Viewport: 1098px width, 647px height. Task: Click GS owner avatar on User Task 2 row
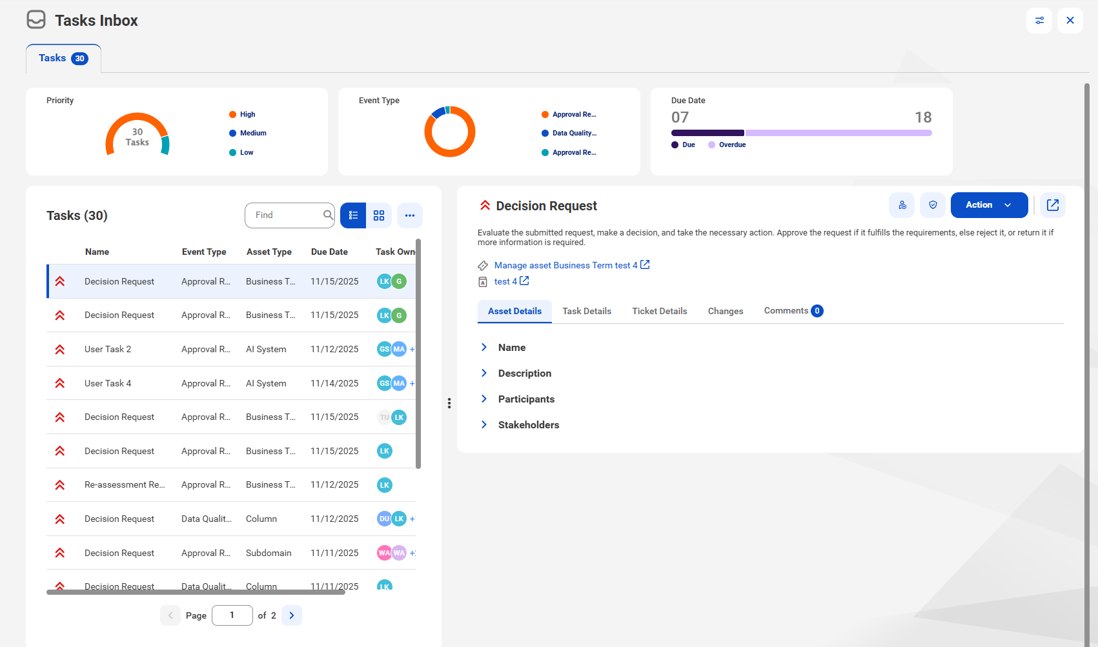point(384,349)
